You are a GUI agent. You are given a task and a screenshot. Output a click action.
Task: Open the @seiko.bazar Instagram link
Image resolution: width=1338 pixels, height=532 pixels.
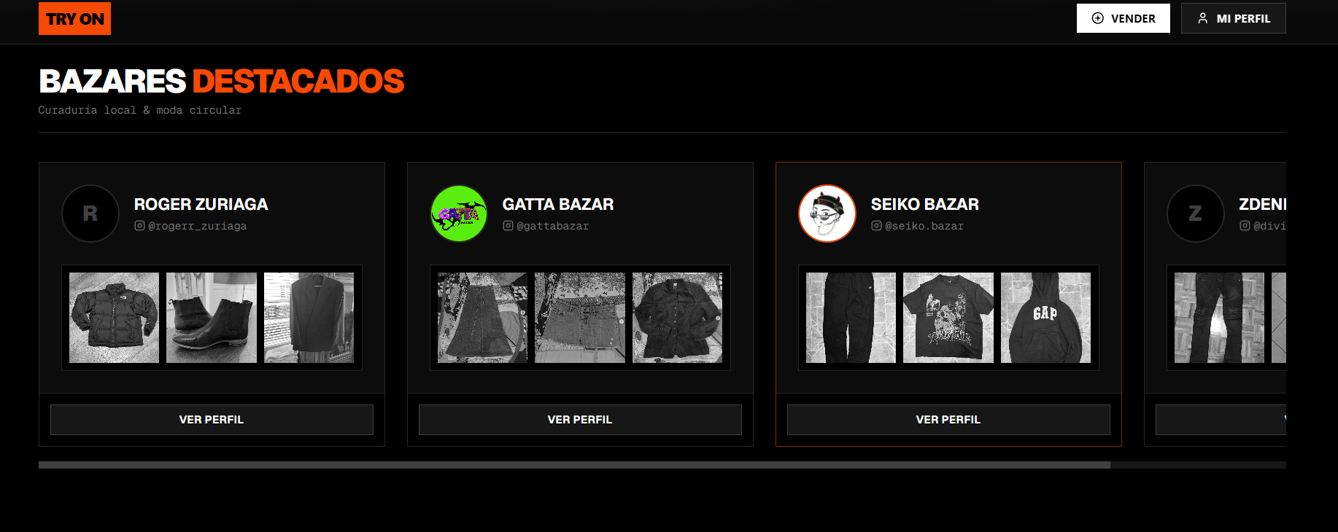(924, 226)
